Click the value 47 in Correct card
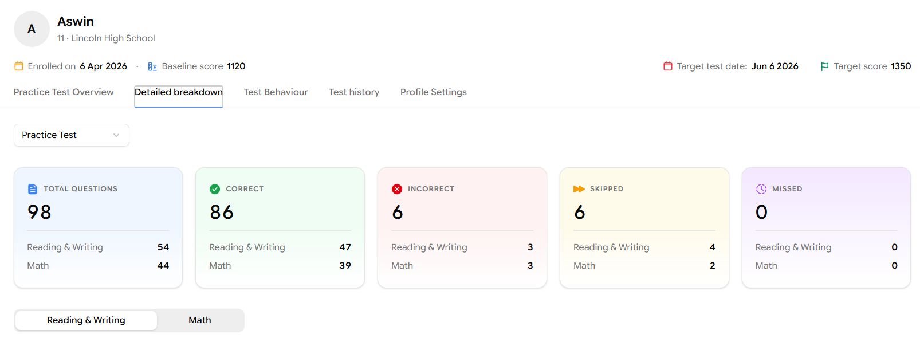Viewport: 920px width, 342px height. pyautogui.click(x=345, y=247)
